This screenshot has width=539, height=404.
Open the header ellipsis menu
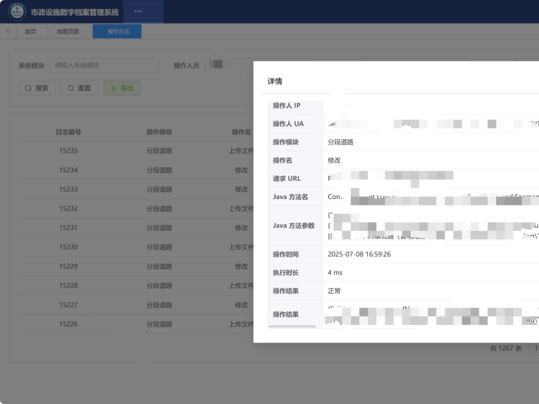point(138,11)
